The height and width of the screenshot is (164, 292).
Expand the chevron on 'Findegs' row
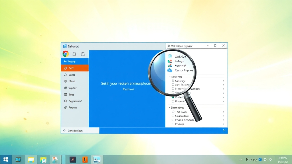[x=223, y=124]
